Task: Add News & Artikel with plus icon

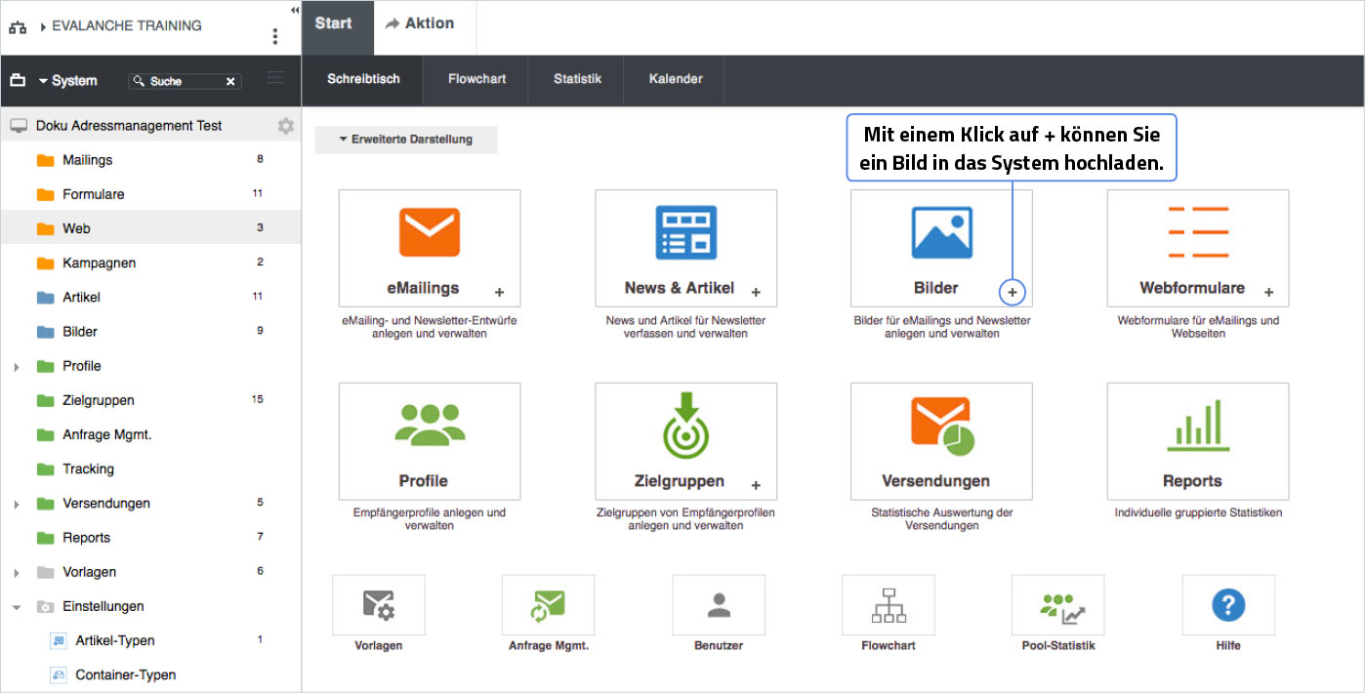Action: 756,292
